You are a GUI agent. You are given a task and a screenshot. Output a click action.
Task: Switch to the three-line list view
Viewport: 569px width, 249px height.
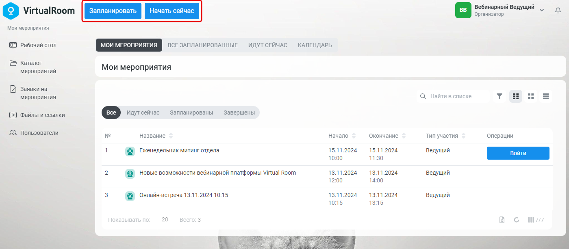[x=546, y=96]
